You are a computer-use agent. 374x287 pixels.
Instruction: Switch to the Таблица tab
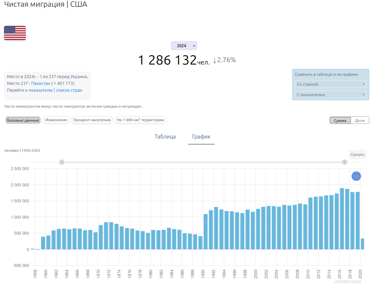[x=165, y=137]
